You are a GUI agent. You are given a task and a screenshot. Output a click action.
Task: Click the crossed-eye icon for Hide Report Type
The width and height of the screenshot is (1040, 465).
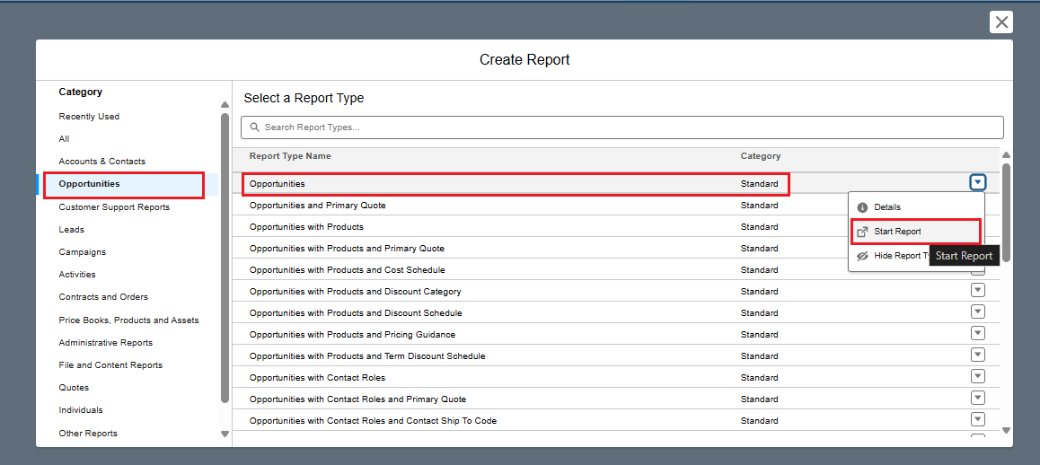[x=862, y=256]
